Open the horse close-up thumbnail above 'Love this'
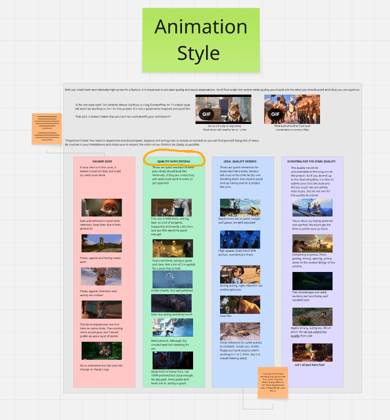 (239, 305)
